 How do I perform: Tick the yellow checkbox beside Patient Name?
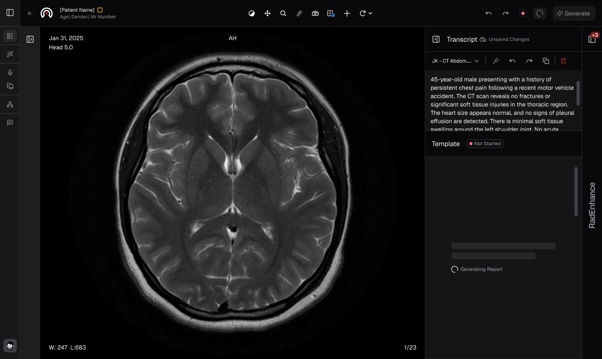point(100,10)
